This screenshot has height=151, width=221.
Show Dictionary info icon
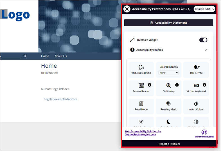177,85
